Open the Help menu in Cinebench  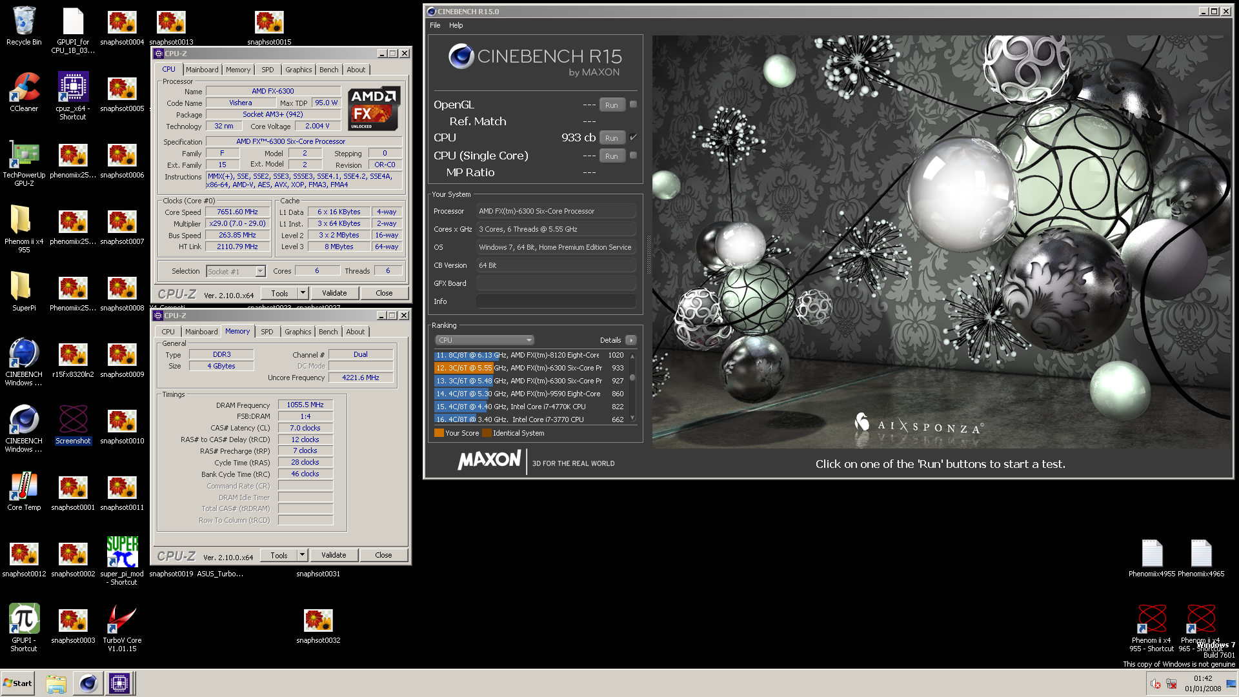(456, 25)
